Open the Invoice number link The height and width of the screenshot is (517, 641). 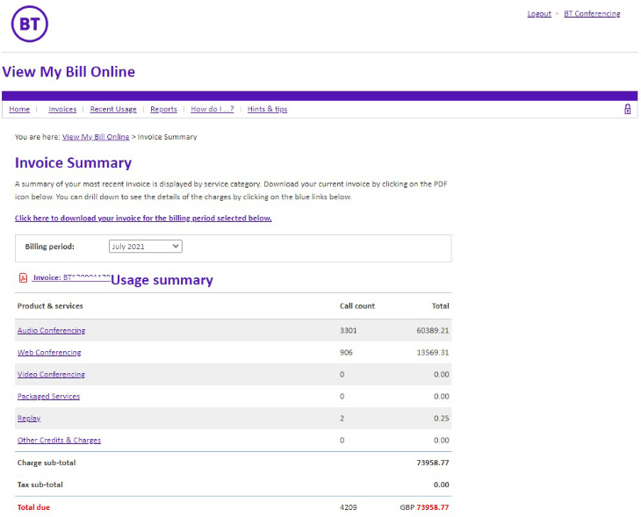pos(71,277)
